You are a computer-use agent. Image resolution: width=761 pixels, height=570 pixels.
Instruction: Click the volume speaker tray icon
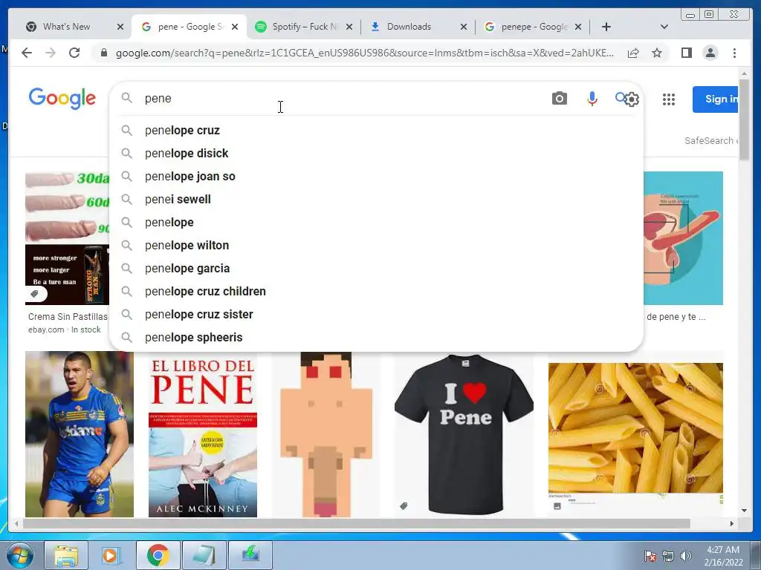pyautogui.click(x=685, y=556)
